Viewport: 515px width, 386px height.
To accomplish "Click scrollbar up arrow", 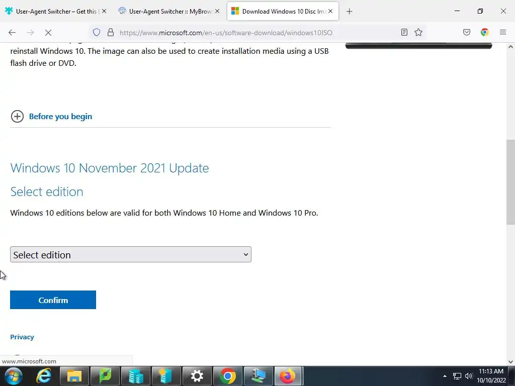I will [510, 47].
